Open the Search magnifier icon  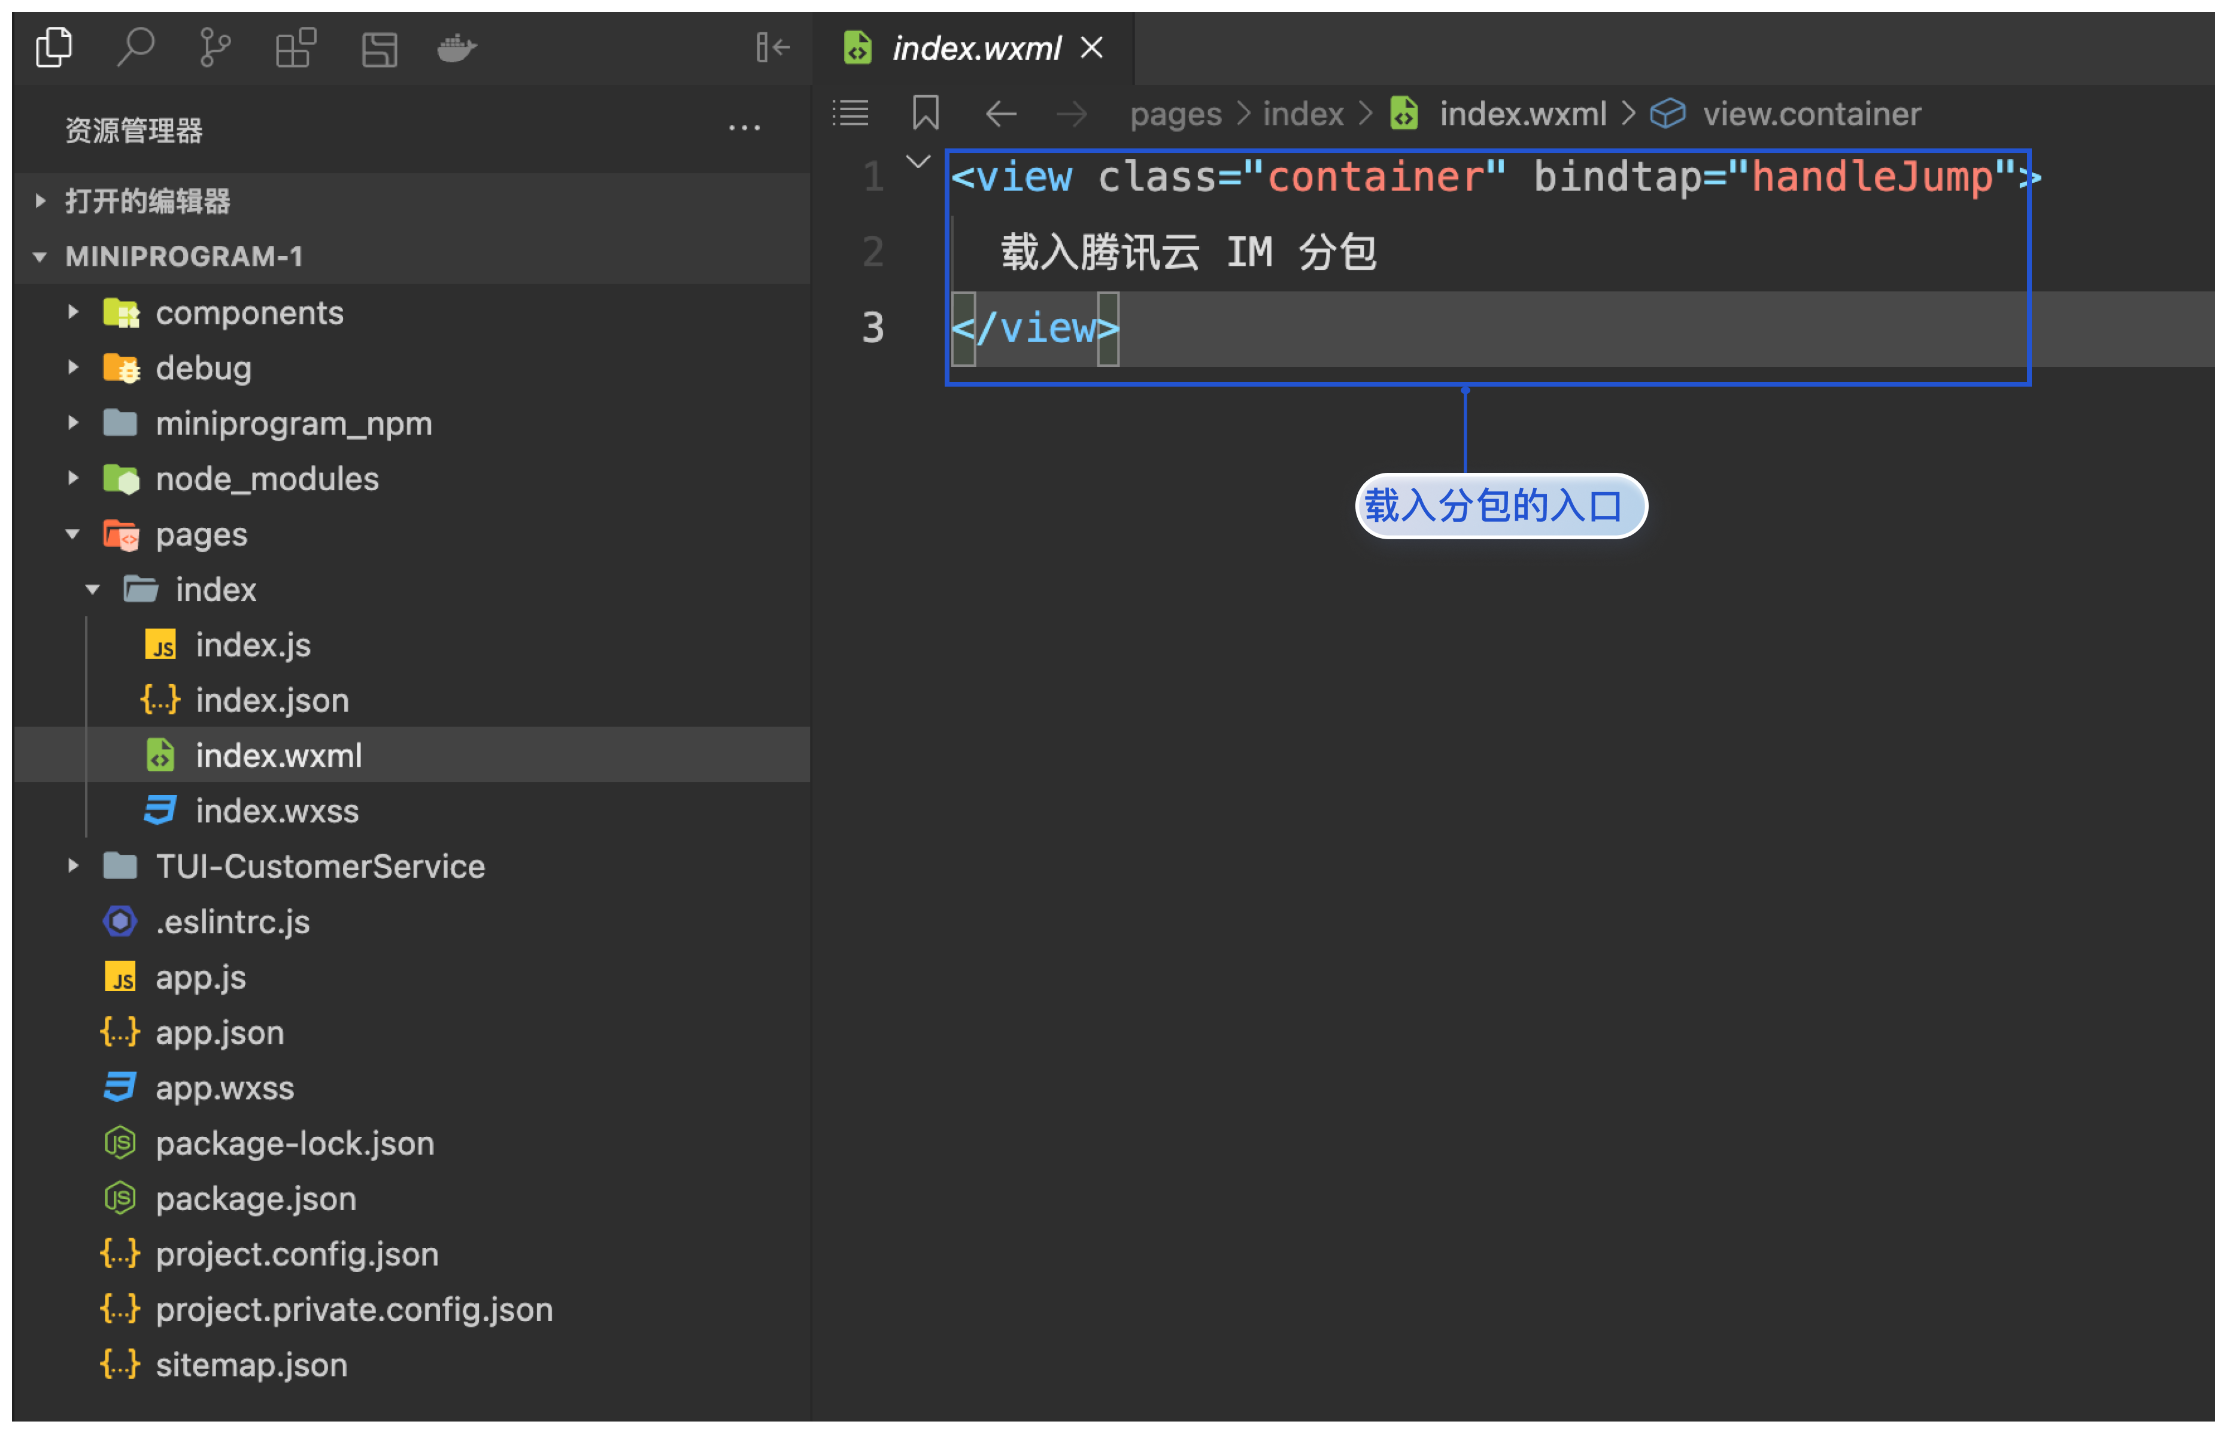click(x=136, y=47)
